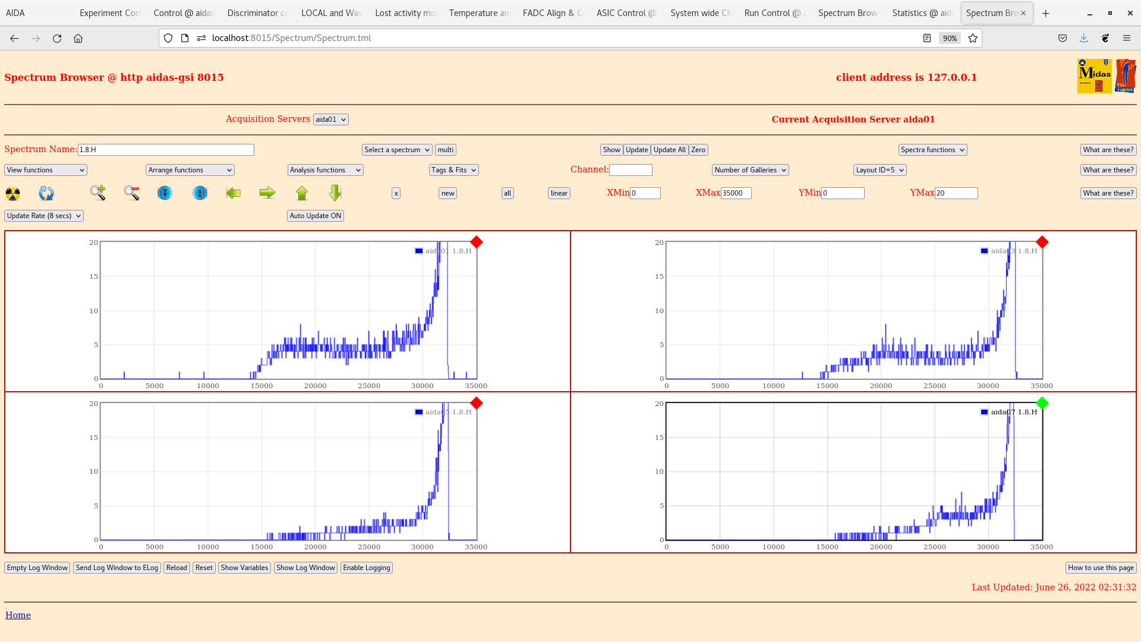
Task: Click the zoom out magnifier icon
Action: (x=131, y=193)
